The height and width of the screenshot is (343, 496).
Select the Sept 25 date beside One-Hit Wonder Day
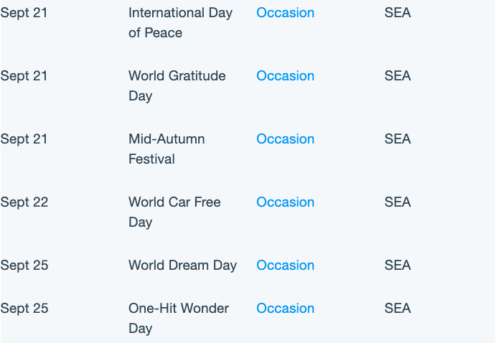point(24,309)
